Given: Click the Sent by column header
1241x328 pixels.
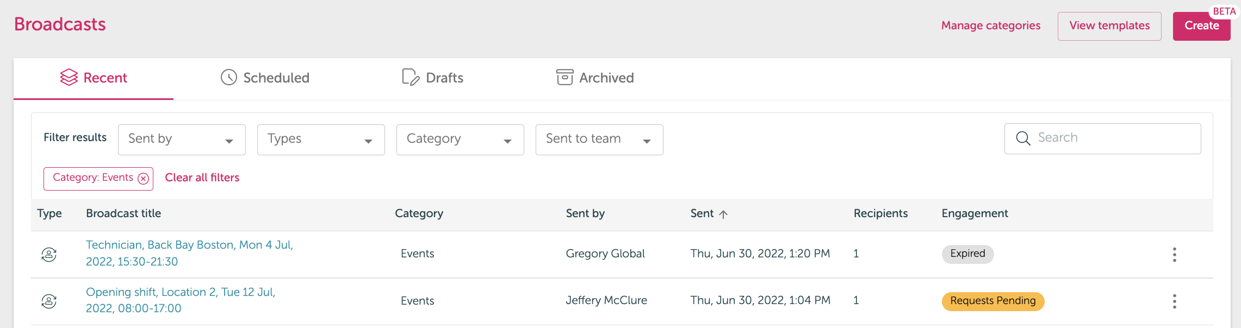Looking at the screenshot, I should click(x=585, y=214).
